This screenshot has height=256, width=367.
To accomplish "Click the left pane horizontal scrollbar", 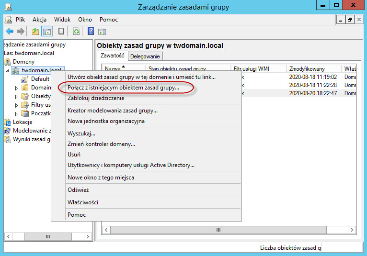I will (x=47, y=236).
